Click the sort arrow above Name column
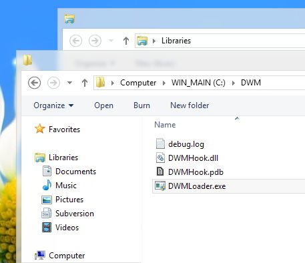Viewport: 305px width, 263px height. tap(237, 118)
